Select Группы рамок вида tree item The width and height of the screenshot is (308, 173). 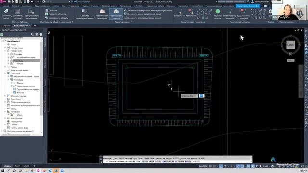19,128
